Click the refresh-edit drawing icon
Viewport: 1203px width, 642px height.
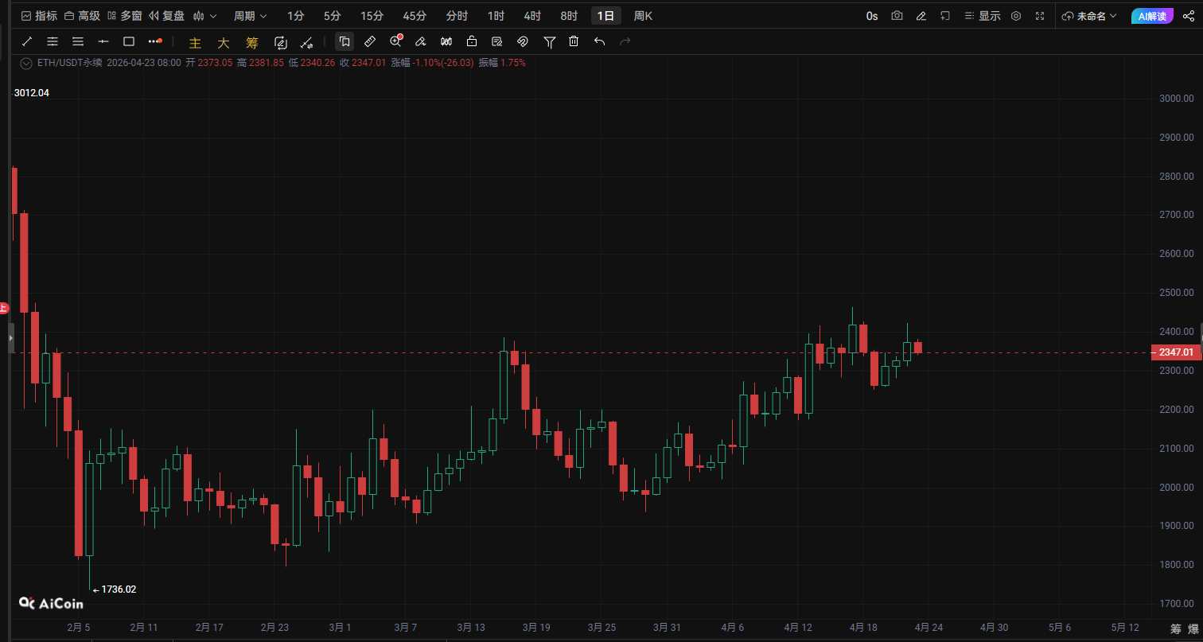pyautogui.click(x=281, y=41)
